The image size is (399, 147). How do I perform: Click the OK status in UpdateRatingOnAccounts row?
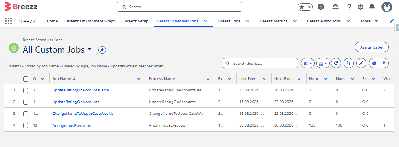[365, 102]
